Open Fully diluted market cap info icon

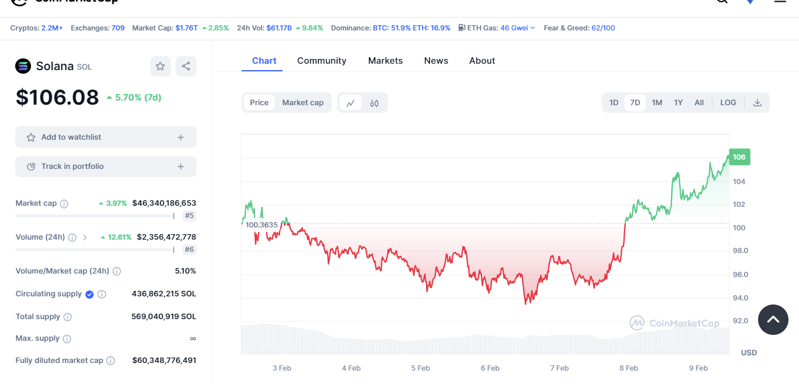[111, 361]
